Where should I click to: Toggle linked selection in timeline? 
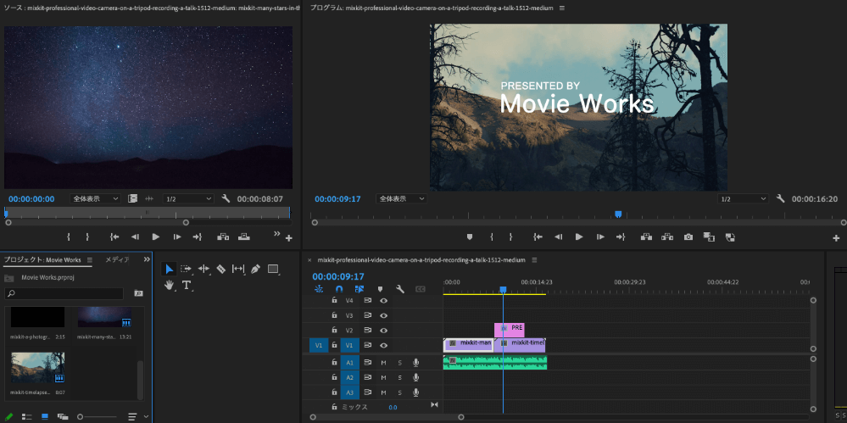pyautogui.click(x=359, y=289)
